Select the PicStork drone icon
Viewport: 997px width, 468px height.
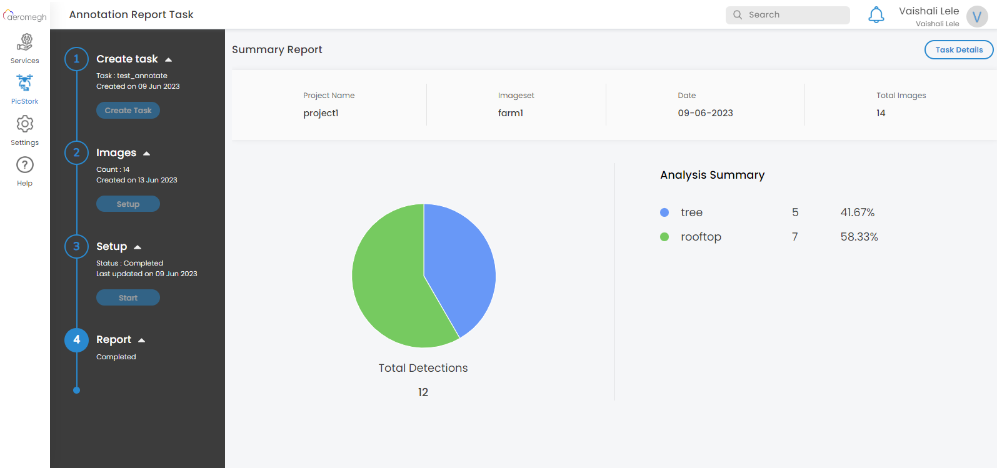(25, 83)
